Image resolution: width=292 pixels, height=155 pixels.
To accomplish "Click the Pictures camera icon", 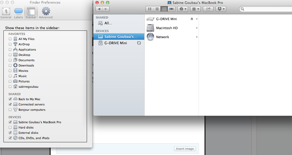I will (15, 81).
